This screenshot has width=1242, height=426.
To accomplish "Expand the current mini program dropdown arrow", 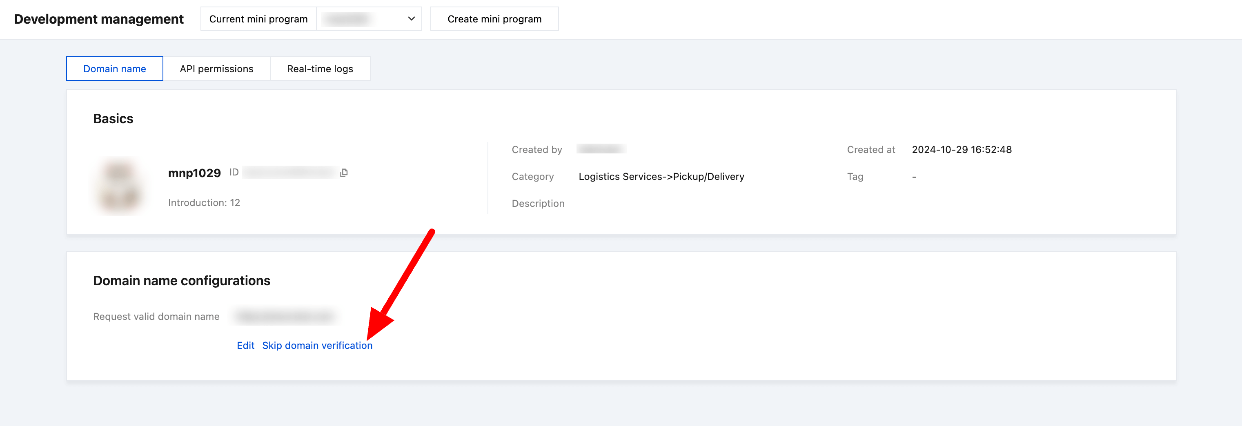I will point(411,19).
